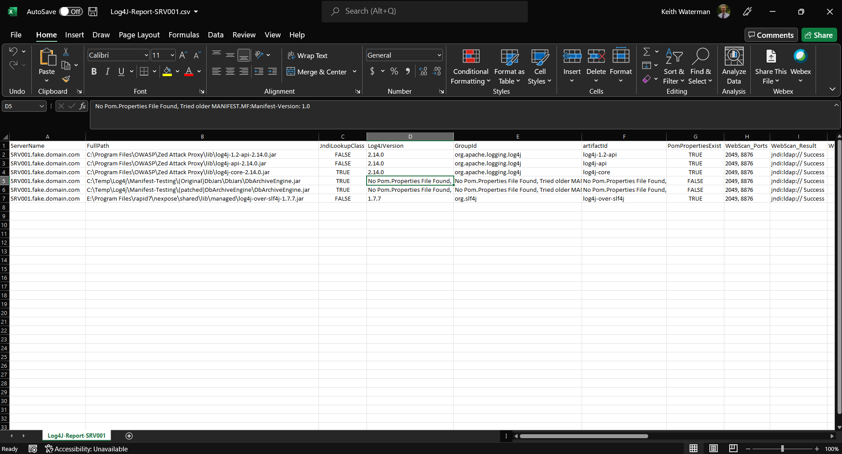Click the Increase Indent icon
Screen dimensions: 842x454
pyautogui.click(x=273, y=71)
